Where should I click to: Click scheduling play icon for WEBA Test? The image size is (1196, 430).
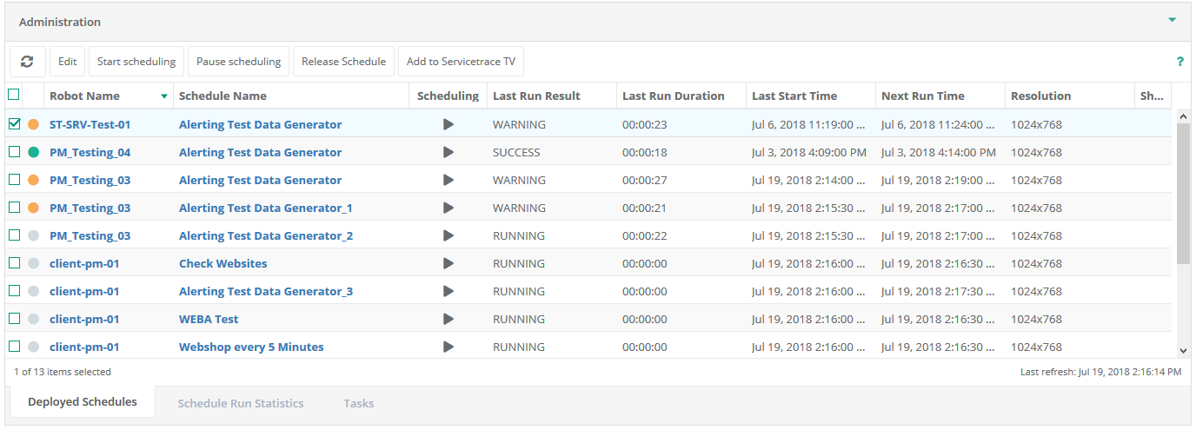pos(448,319)
